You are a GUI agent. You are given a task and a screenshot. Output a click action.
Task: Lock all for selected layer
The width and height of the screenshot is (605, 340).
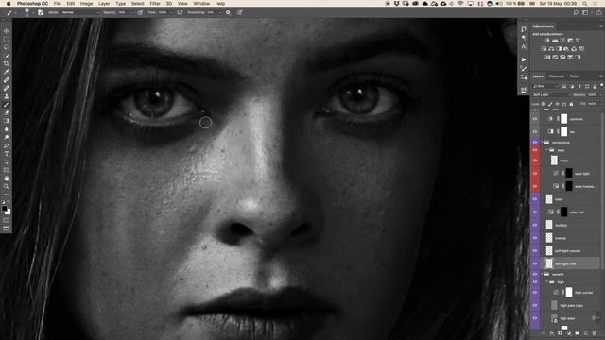pos(571,104)
